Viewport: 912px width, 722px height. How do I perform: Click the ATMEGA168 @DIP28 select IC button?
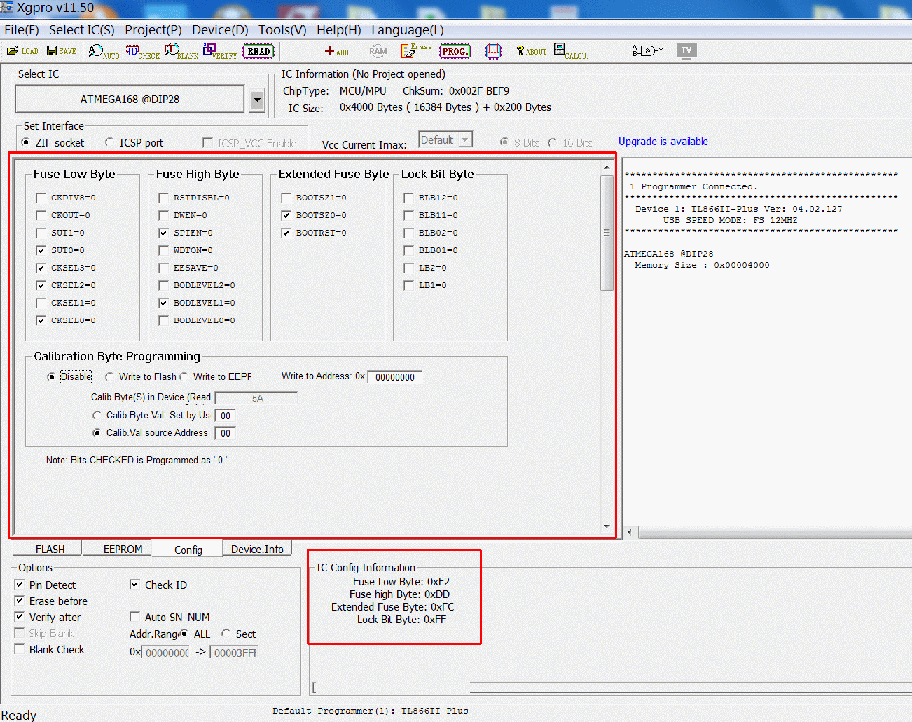130,99
